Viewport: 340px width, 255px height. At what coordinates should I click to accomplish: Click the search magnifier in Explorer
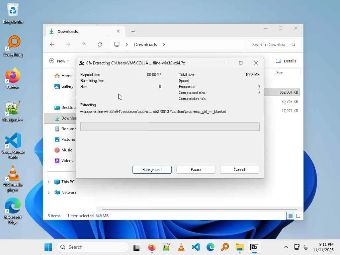294,44
